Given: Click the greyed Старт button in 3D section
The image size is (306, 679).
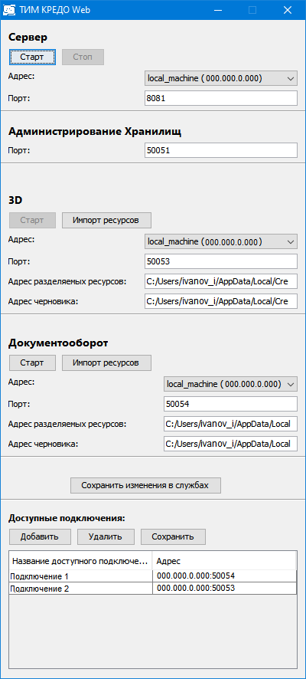Looking at the screenshot, I should pos(32,220).
